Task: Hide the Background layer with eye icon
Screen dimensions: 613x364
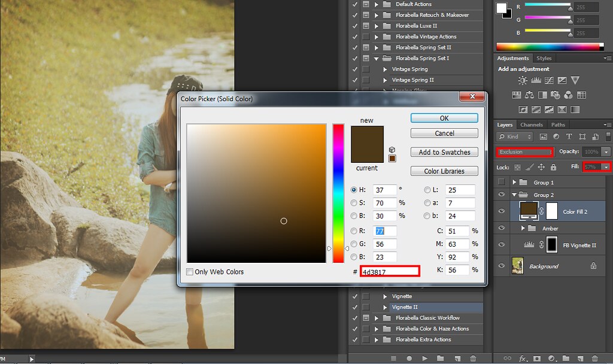Action: tap(502, 266)
